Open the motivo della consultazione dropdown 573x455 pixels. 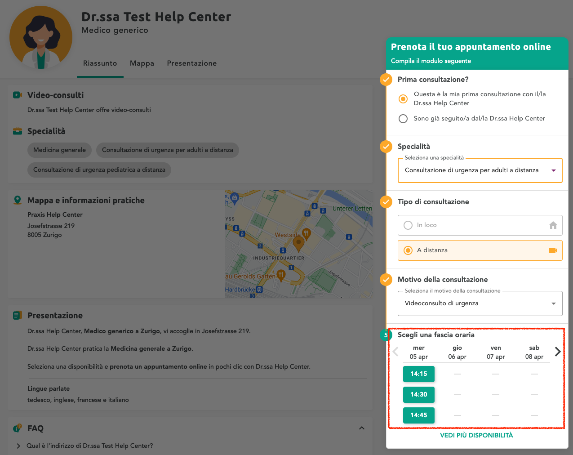tap(480, 303)
